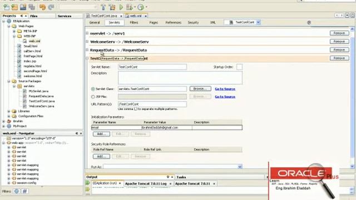Screen dimensions: 356x200
Task: Click the New File toolbar icon
Action: [x=6, y=7]
